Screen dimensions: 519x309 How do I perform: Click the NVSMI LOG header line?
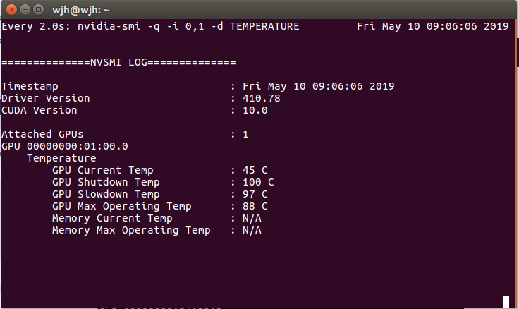point(119,62)
